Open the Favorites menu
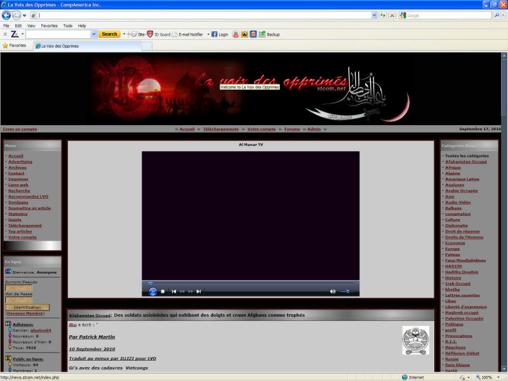The width and height of the screenshot is (508, 381). coord(50,25)
